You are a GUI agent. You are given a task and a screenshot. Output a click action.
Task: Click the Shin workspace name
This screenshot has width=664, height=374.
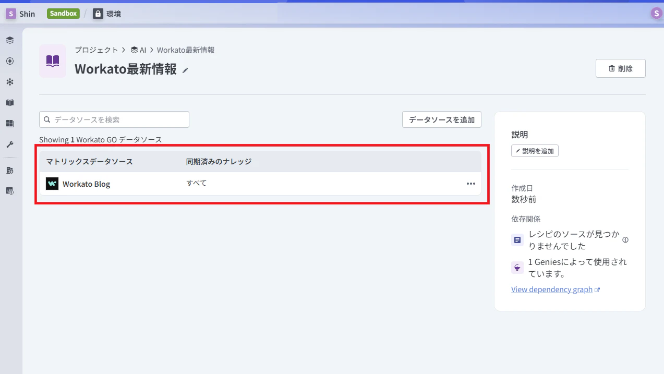[27, 14]
